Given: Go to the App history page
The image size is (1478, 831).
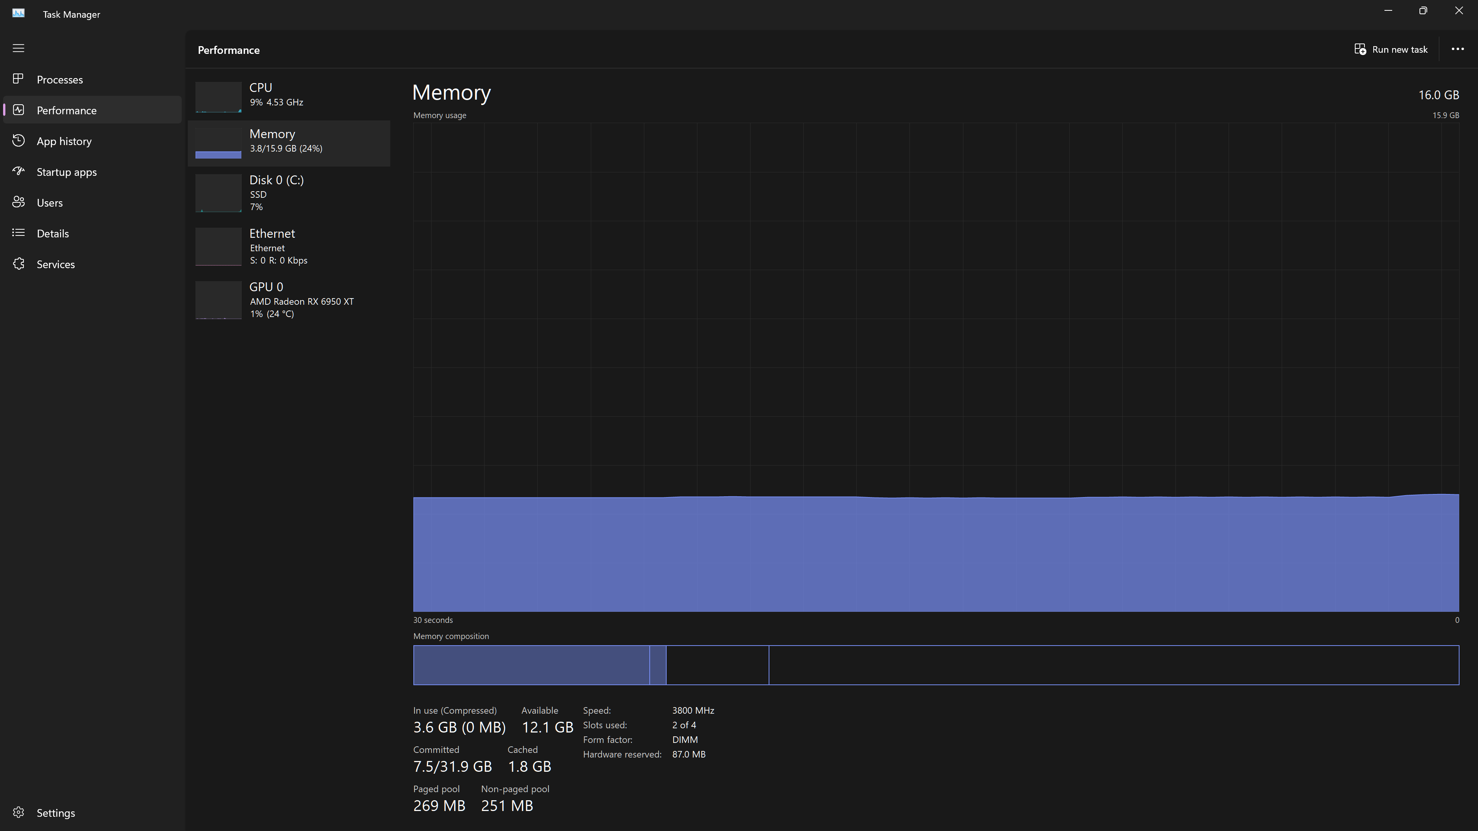Looking at the screenshot, I should 92,141.
